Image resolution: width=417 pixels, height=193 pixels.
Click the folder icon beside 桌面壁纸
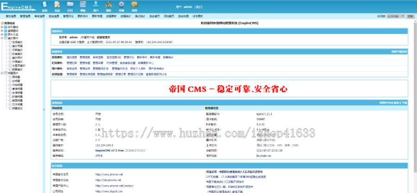6,31
